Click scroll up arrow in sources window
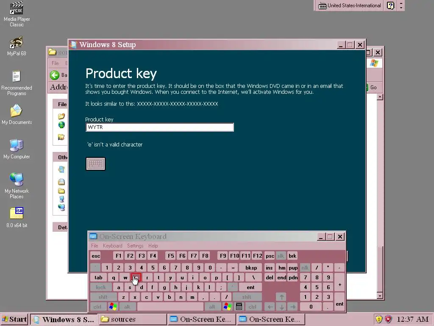The width and height of the screenshot is (434, 326). point(380,97)
